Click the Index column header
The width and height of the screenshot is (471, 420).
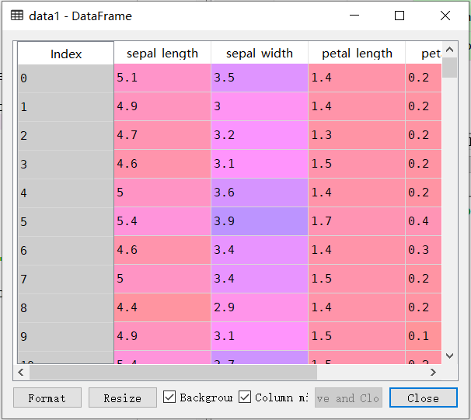[x=66, y=54]
